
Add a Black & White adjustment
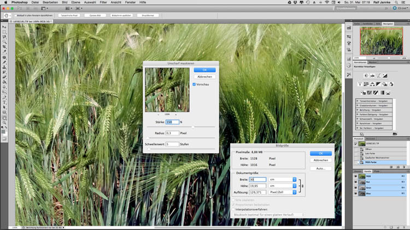click(x=379, y=84)
